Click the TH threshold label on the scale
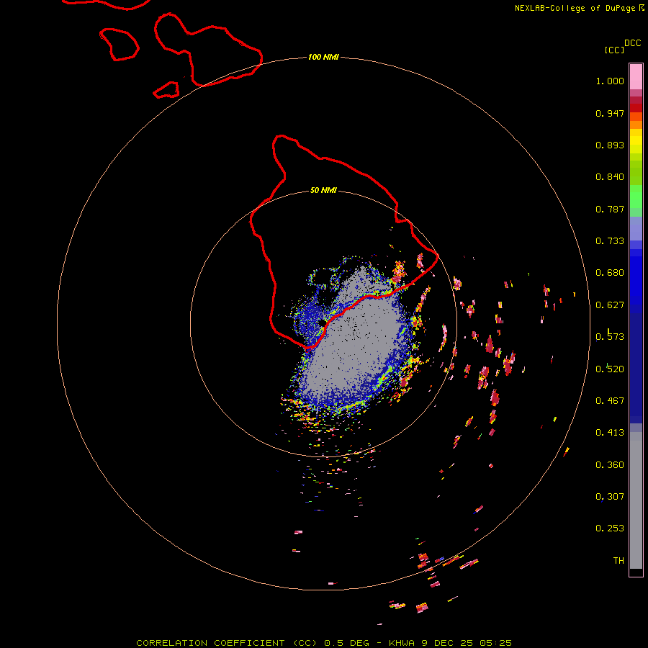 (618, 561)
